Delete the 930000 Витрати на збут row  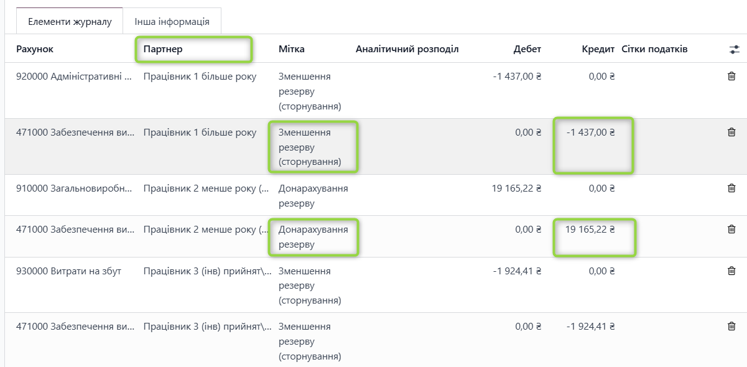pos(731,271)
